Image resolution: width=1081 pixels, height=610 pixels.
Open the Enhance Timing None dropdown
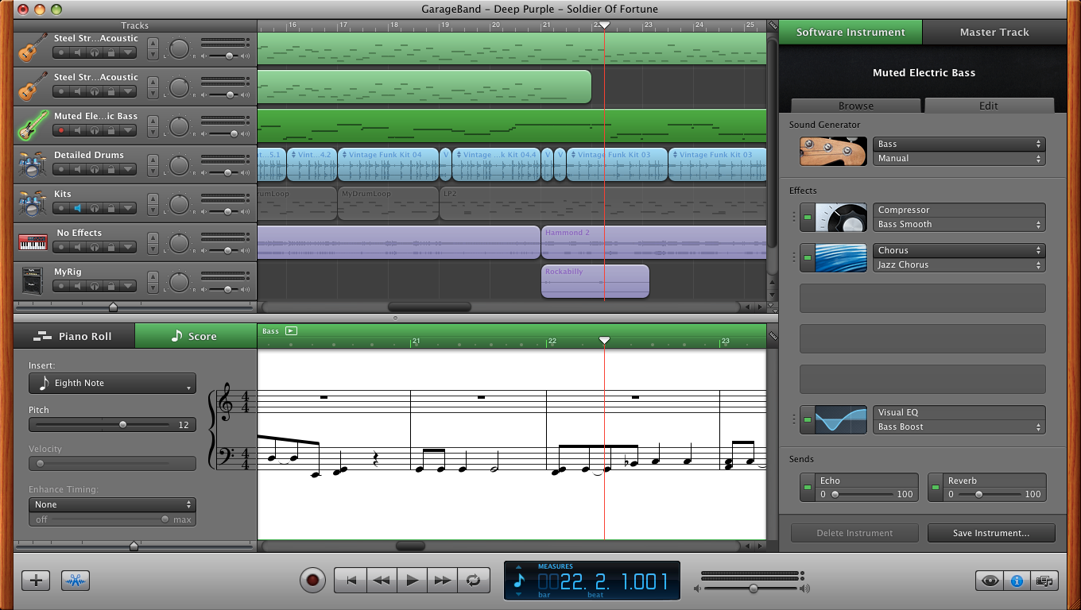coord(112,504)
